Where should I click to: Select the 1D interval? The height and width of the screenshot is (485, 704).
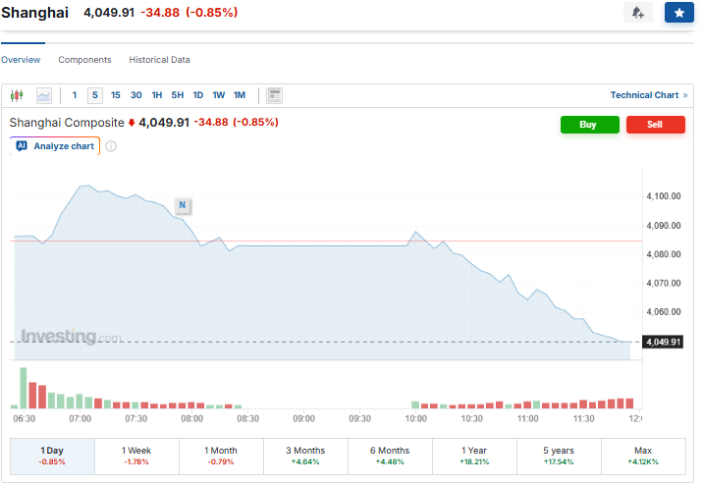pyautogui.click(x=198, y=95)
